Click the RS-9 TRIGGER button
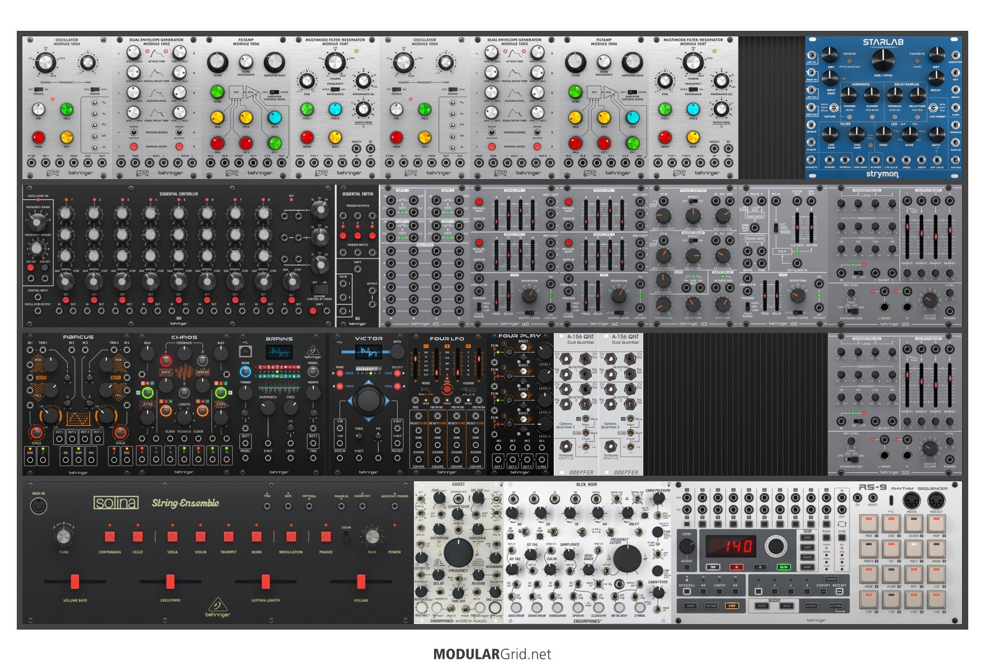The height and width of the screenshot is (666, 985). [x=831, y=579]
